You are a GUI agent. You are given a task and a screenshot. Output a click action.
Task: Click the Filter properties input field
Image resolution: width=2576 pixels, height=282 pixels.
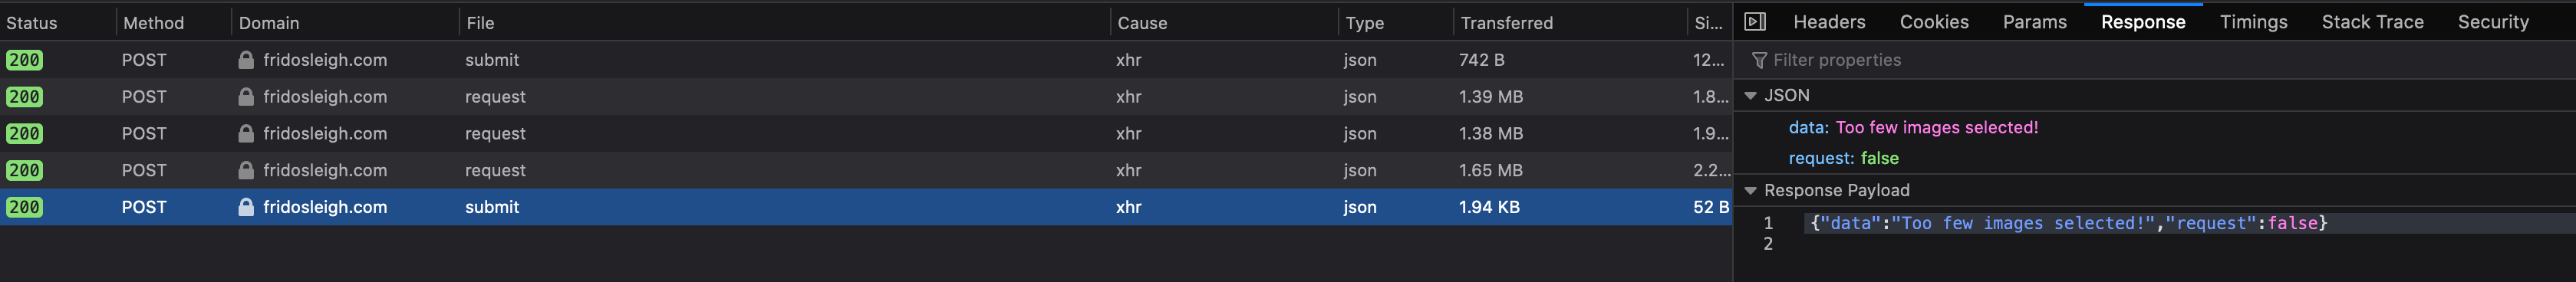2160,60
